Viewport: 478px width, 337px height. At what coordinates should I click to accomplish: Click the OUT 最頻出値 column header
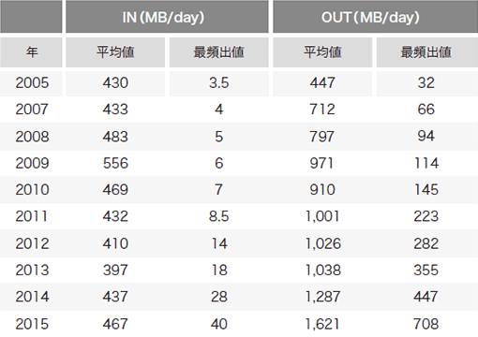click(427, 52)
